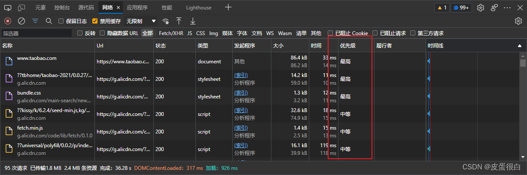527x175 pixels.
Task: Click the inspect element picker icon
Action: 8,8
